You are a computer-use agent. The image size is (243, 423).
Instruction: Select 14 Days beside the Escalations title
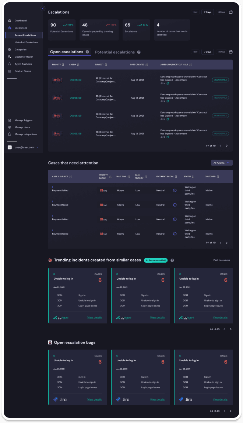[221, 12]
